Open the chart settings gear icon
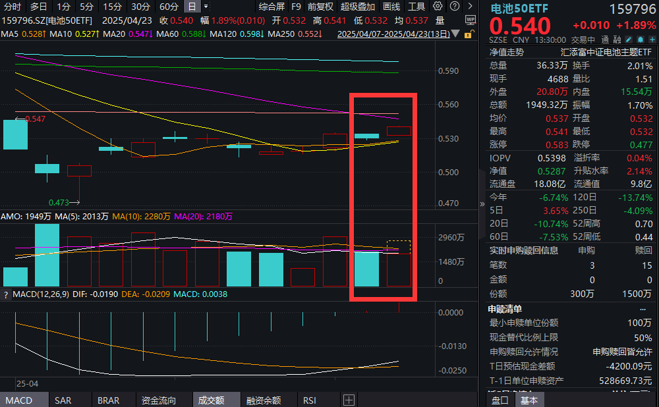Image resolution: width=659 pixels, height=407 pixels. coord(438,7)
